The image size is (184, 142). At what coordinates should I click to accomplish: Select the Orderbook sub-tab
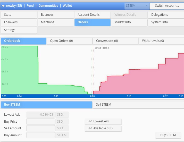coord(23,41)
